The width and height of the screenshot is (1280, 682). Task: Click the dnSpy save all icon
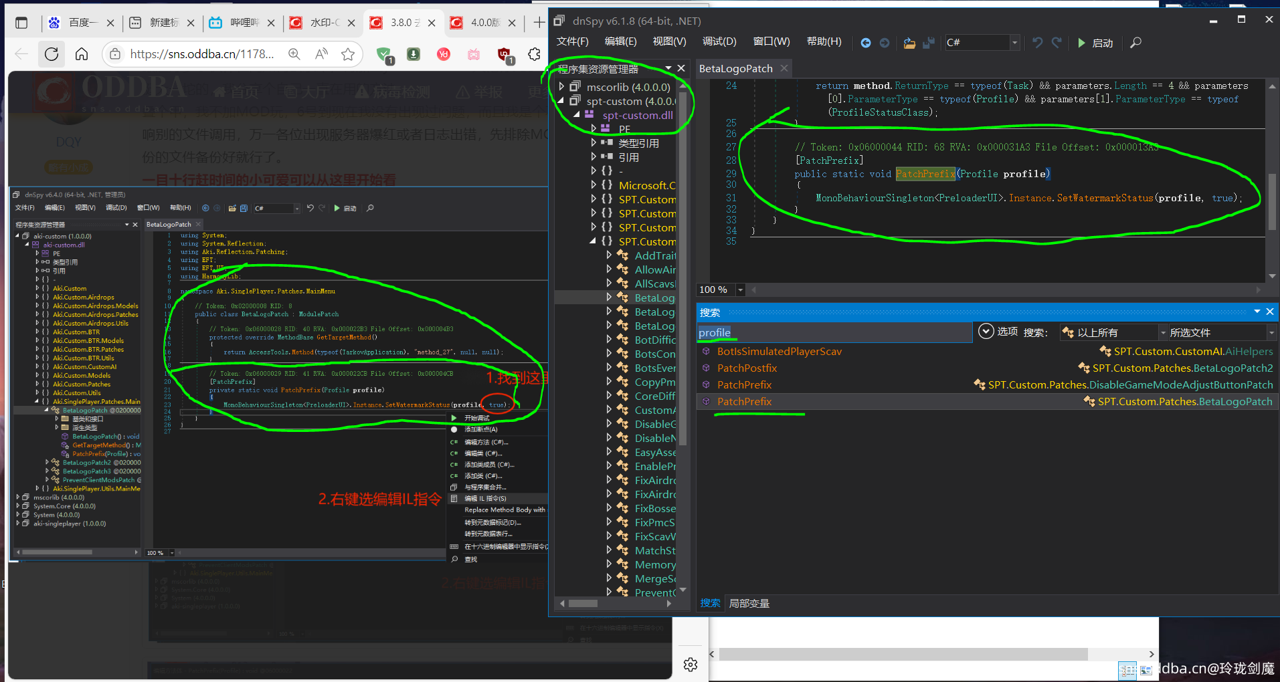click(x=929, y=43)
